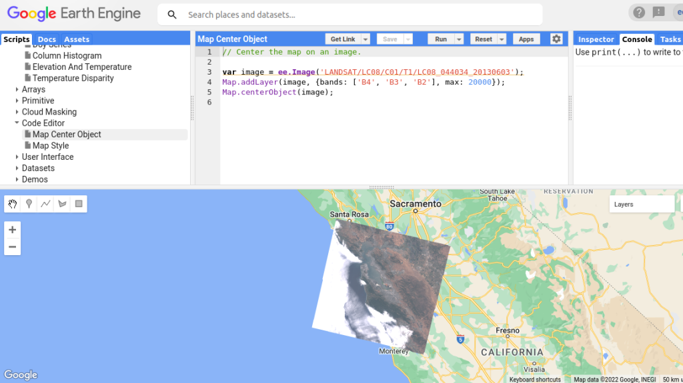Screen dimensions: 683x383
Task: Click the Santa Rosa map label
Action: [x=349, y=214]
